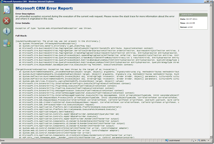Screen dimensions: 214x144
Task: Click the SavedQueryService.Execute stack line
Action: click(76, 65)
